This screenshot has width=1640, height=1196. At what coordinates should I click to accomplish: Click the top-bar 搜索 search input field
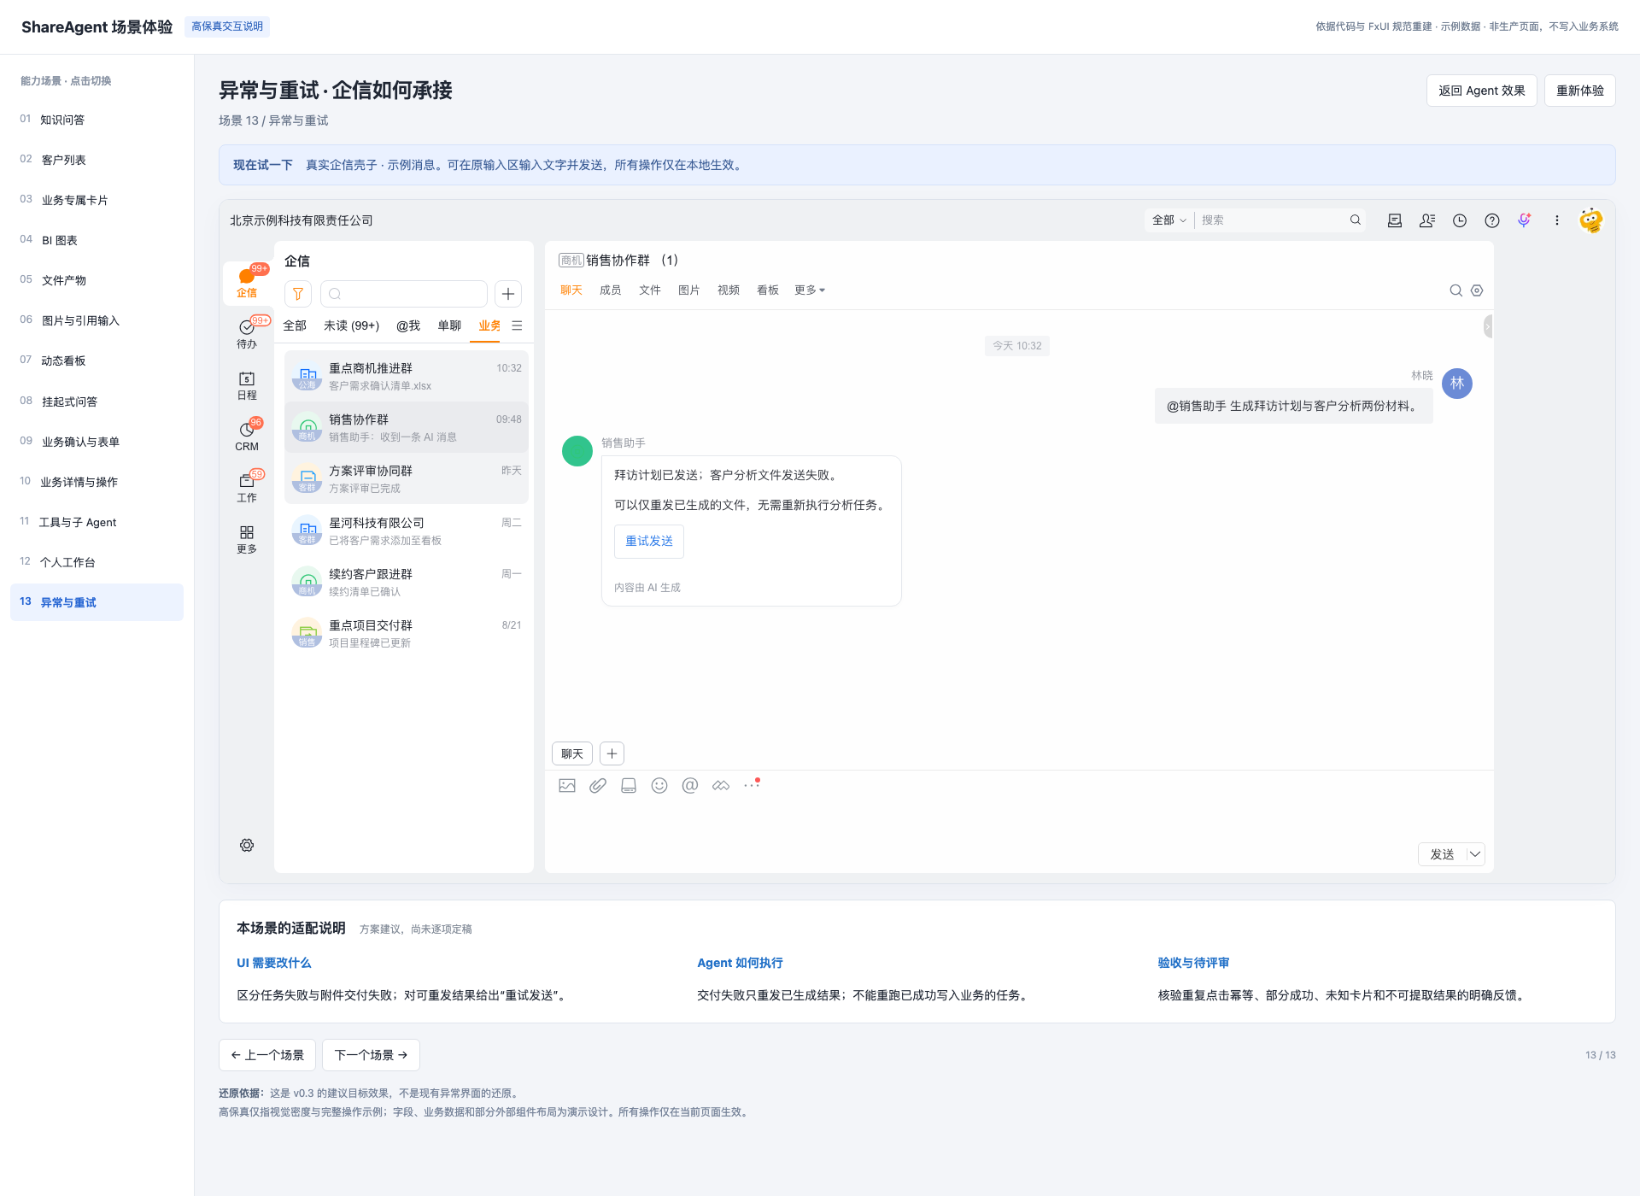(x=1271, y=220)
